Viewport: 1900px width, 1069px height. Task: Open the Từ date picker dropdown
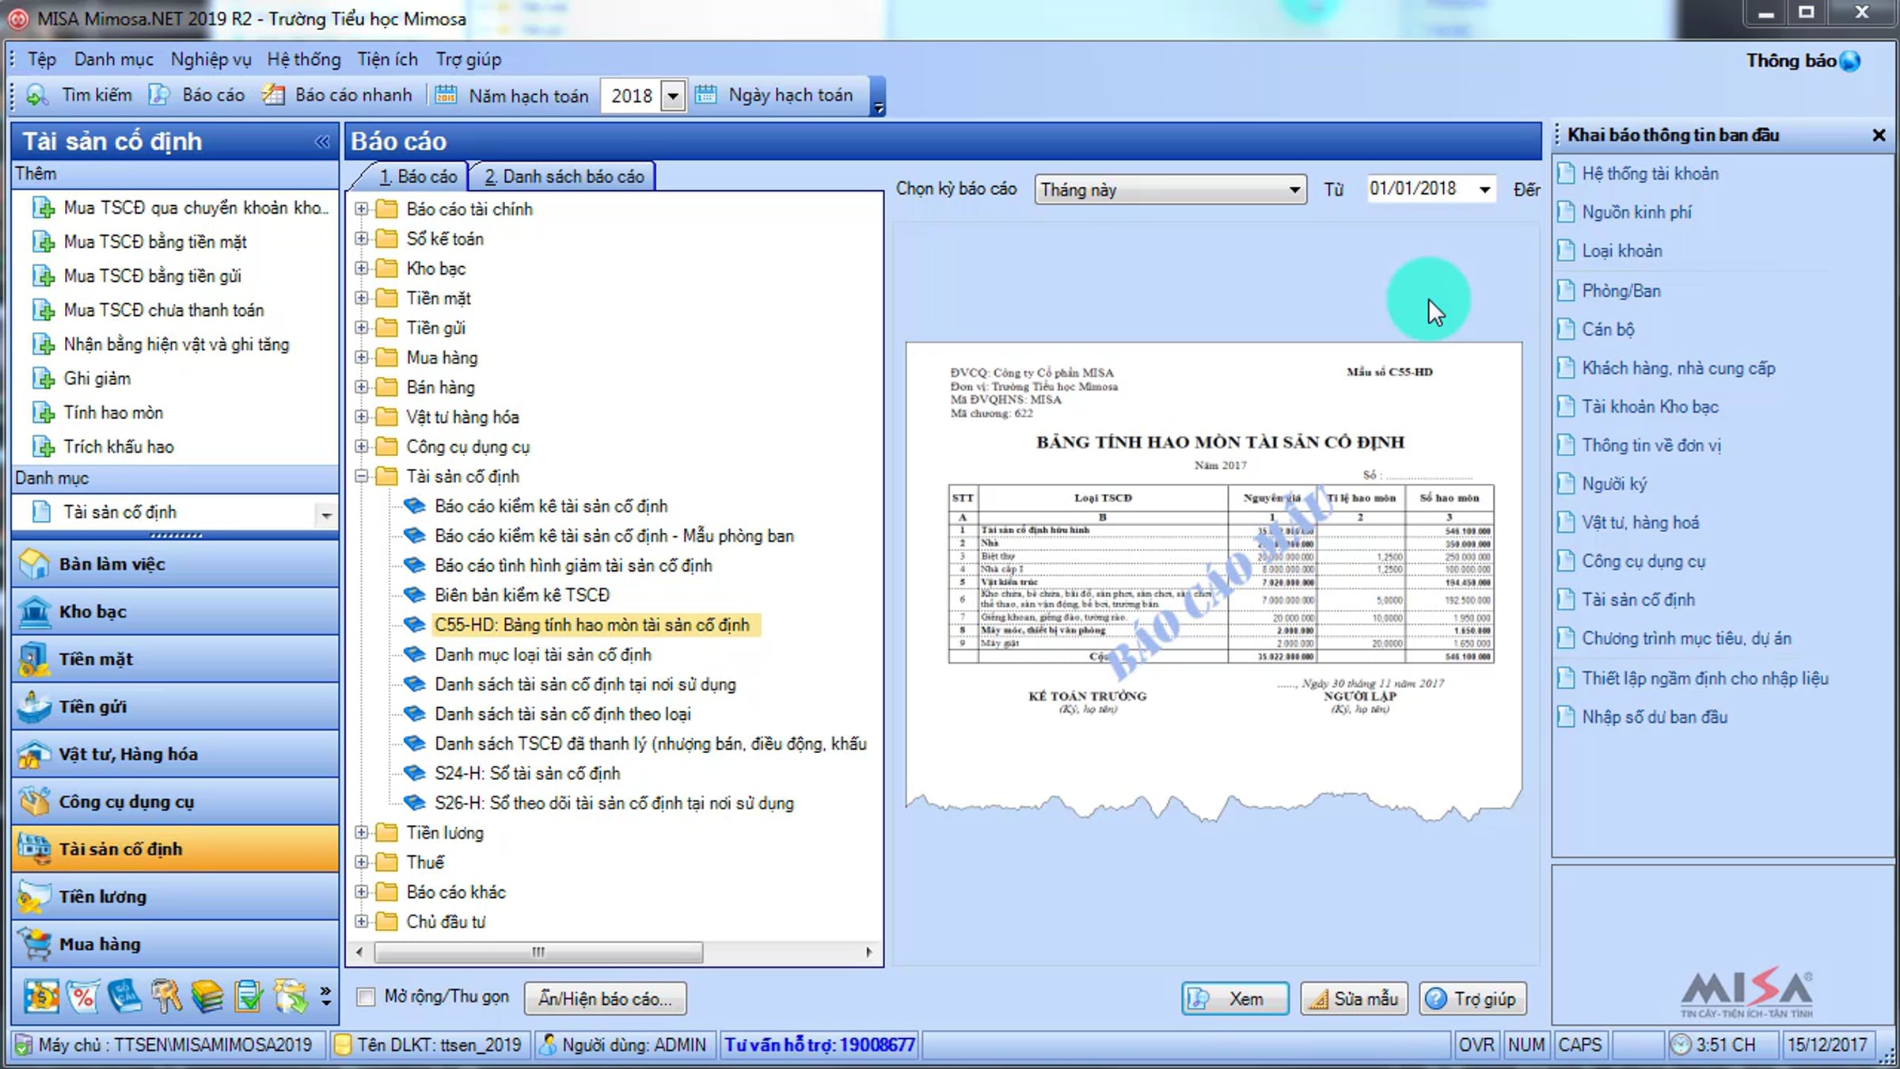click(1484, 190)
